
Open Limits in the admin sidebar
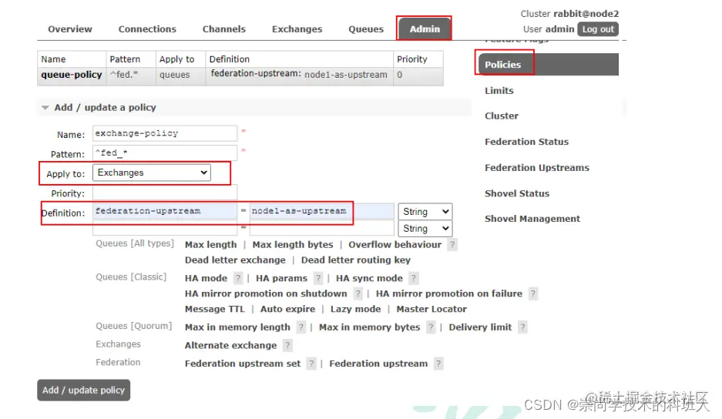[x=499, y=91]
